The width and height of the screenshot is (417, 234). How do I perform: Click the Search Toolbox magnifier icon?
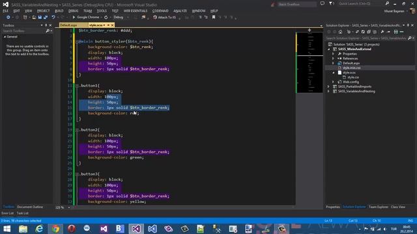[x=48, y=31]
